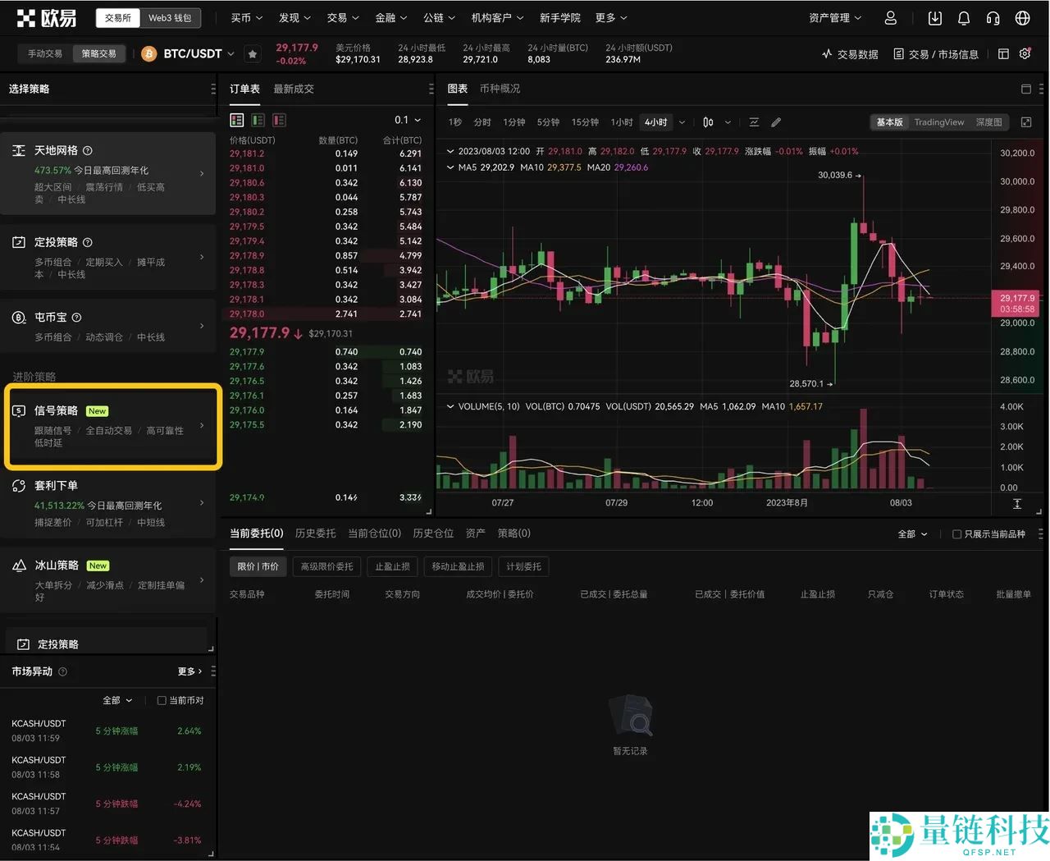Open the 全部 filter dropdown above order list
Viewport: 1050px width, 861px height.
[911, 534]
